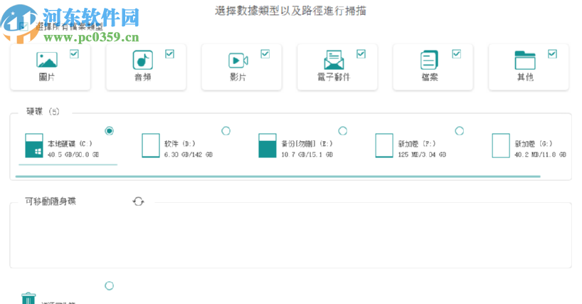Click the 電子郵件 label text

tap(334, 77)
